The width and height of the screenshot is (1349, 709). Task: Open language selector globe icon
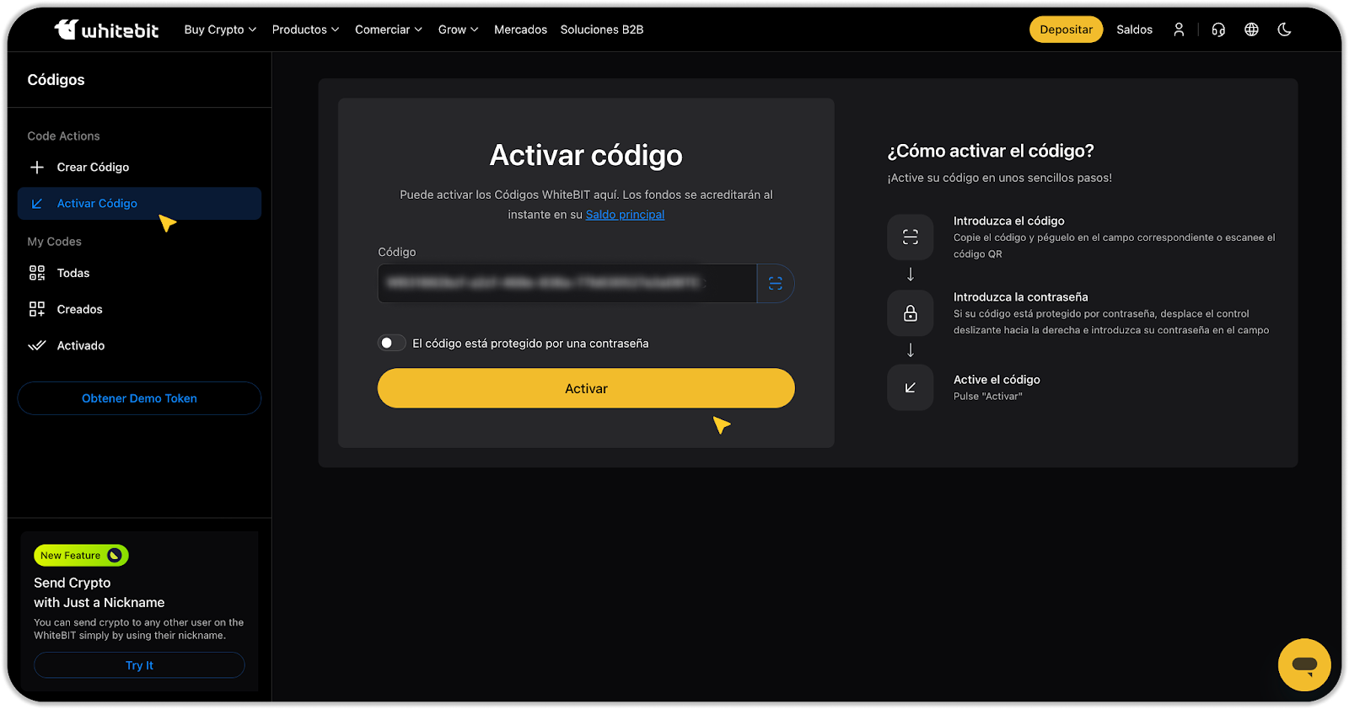[1251, 29]
